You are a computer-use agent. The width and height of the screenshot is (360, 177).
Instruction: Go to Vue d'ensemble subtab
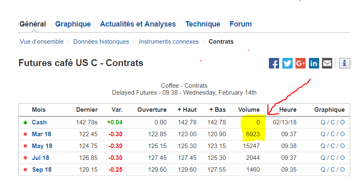pyautogui.click(x=42, y=42)
